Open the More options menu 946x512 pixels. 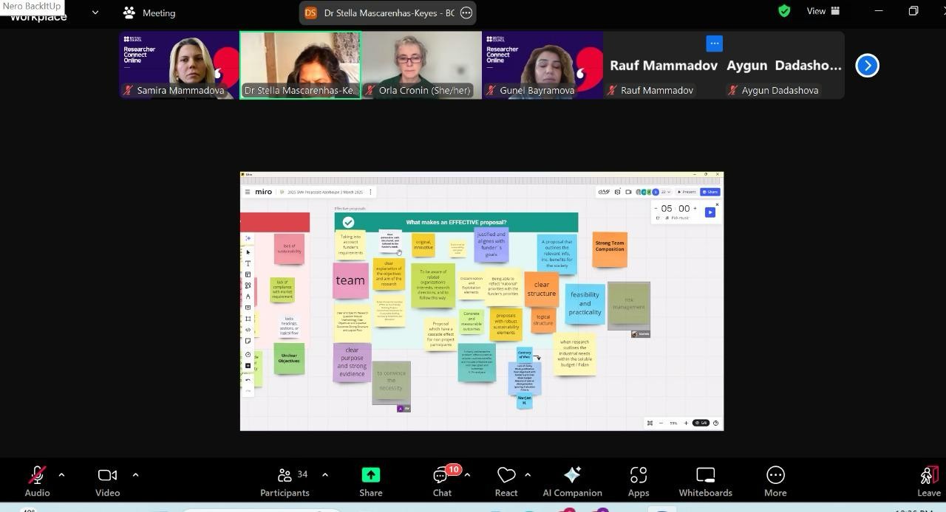(x=775, y=481)
